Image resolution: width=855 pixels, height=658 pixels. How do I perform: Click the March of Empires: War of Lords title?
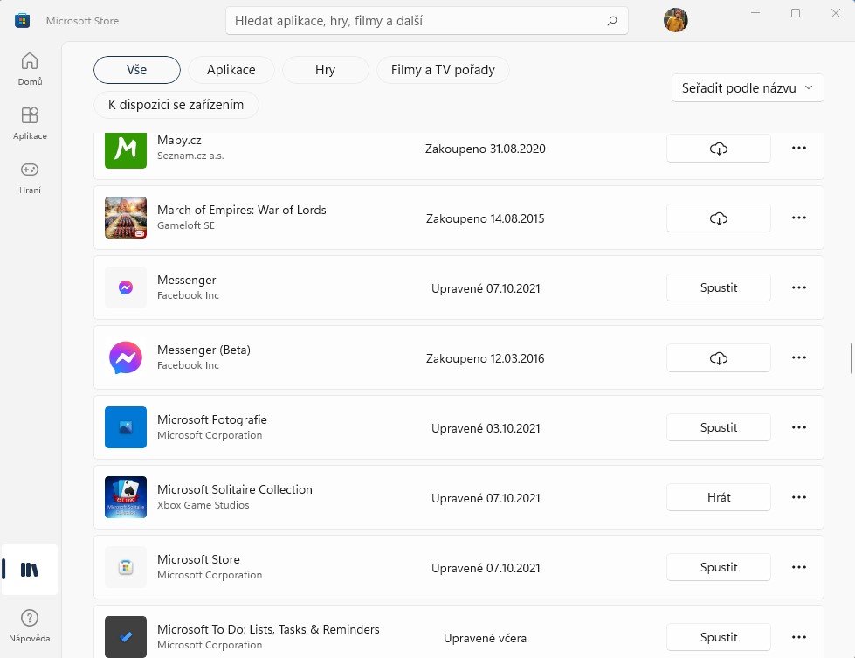242,210
